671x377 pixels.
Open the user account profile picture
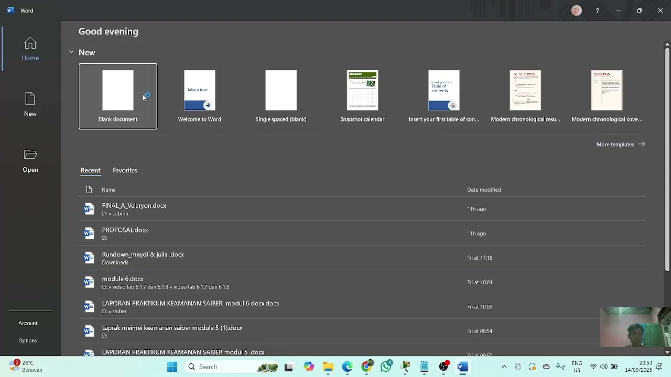[577, 10]
